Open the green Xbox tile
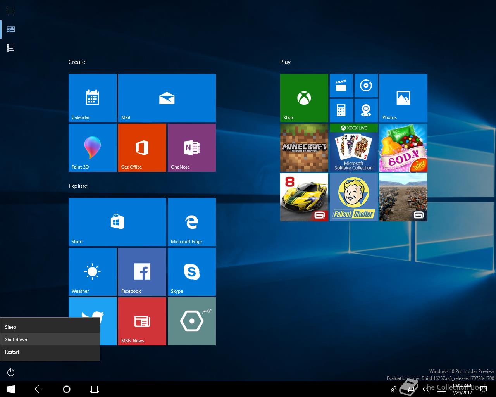Viewport: 496px width, 397px height. point(304,98)
